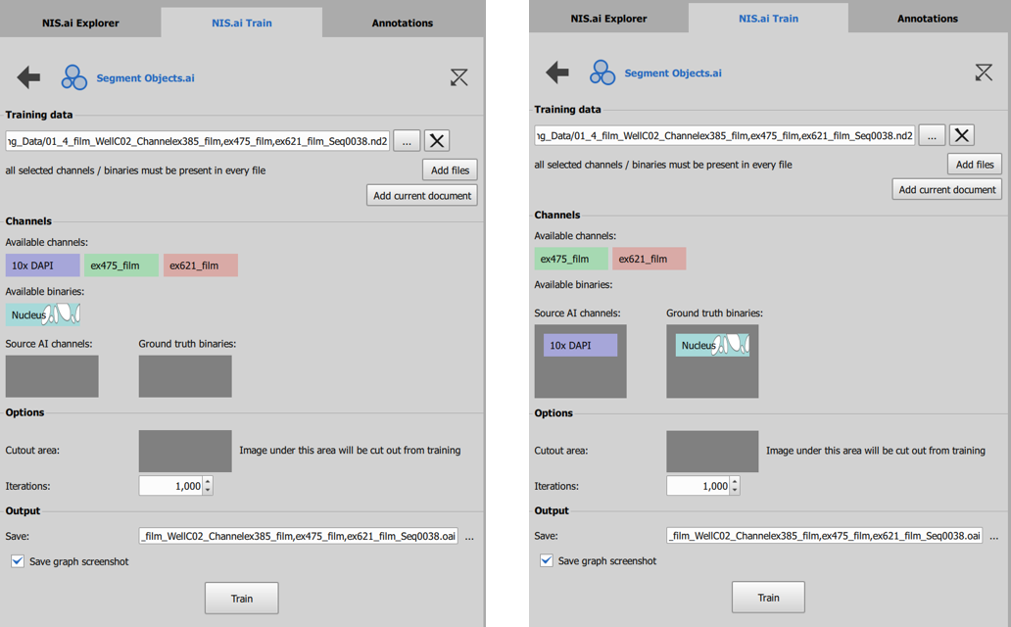Click the Iterations spinner arrows in the left panel
This screenshot has height=627, width=1011.
pyautogui.click(x=208, y=486)
